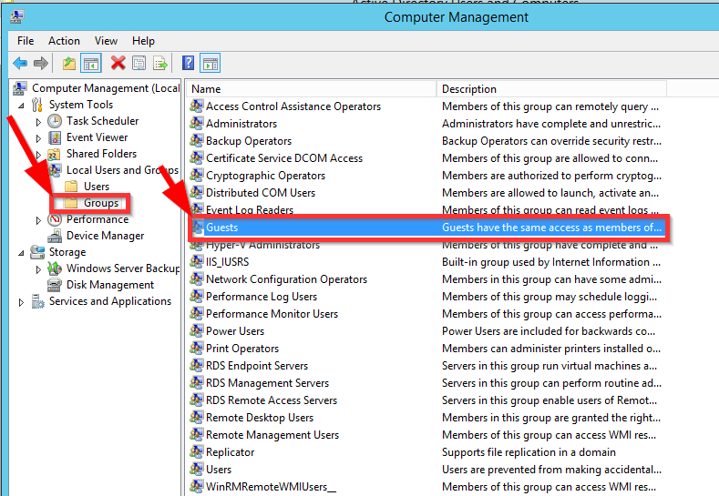Viewport: 719px width, 496px height.
Task: Click the Description column header
Action: point(547,89)
